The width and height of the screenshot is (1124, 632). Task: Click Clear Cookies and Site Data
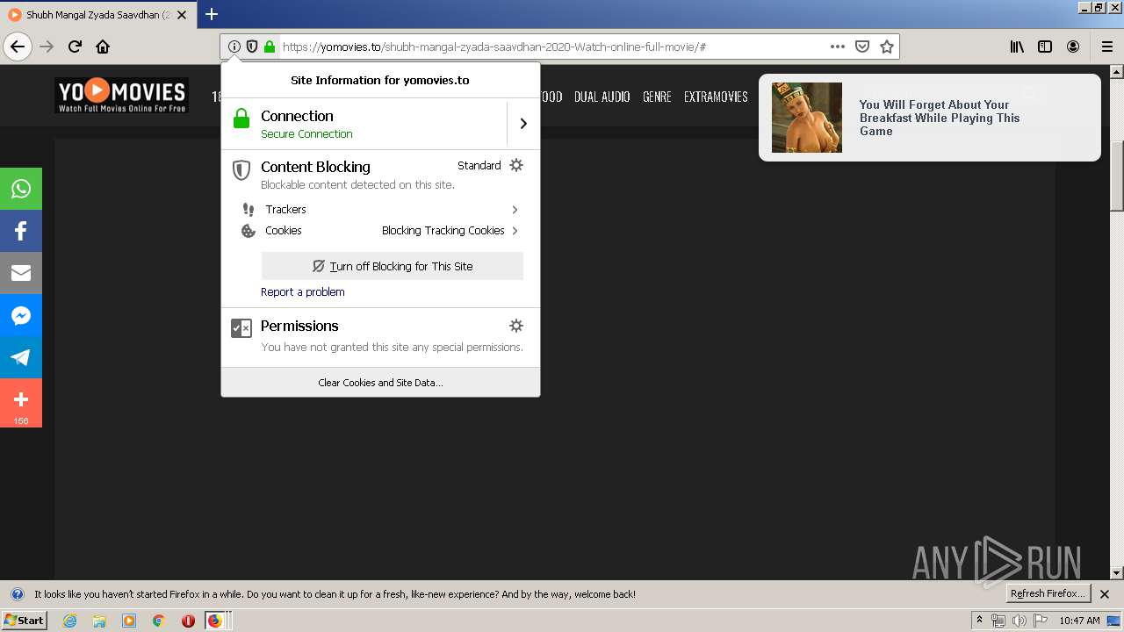[x=380, y=383]
